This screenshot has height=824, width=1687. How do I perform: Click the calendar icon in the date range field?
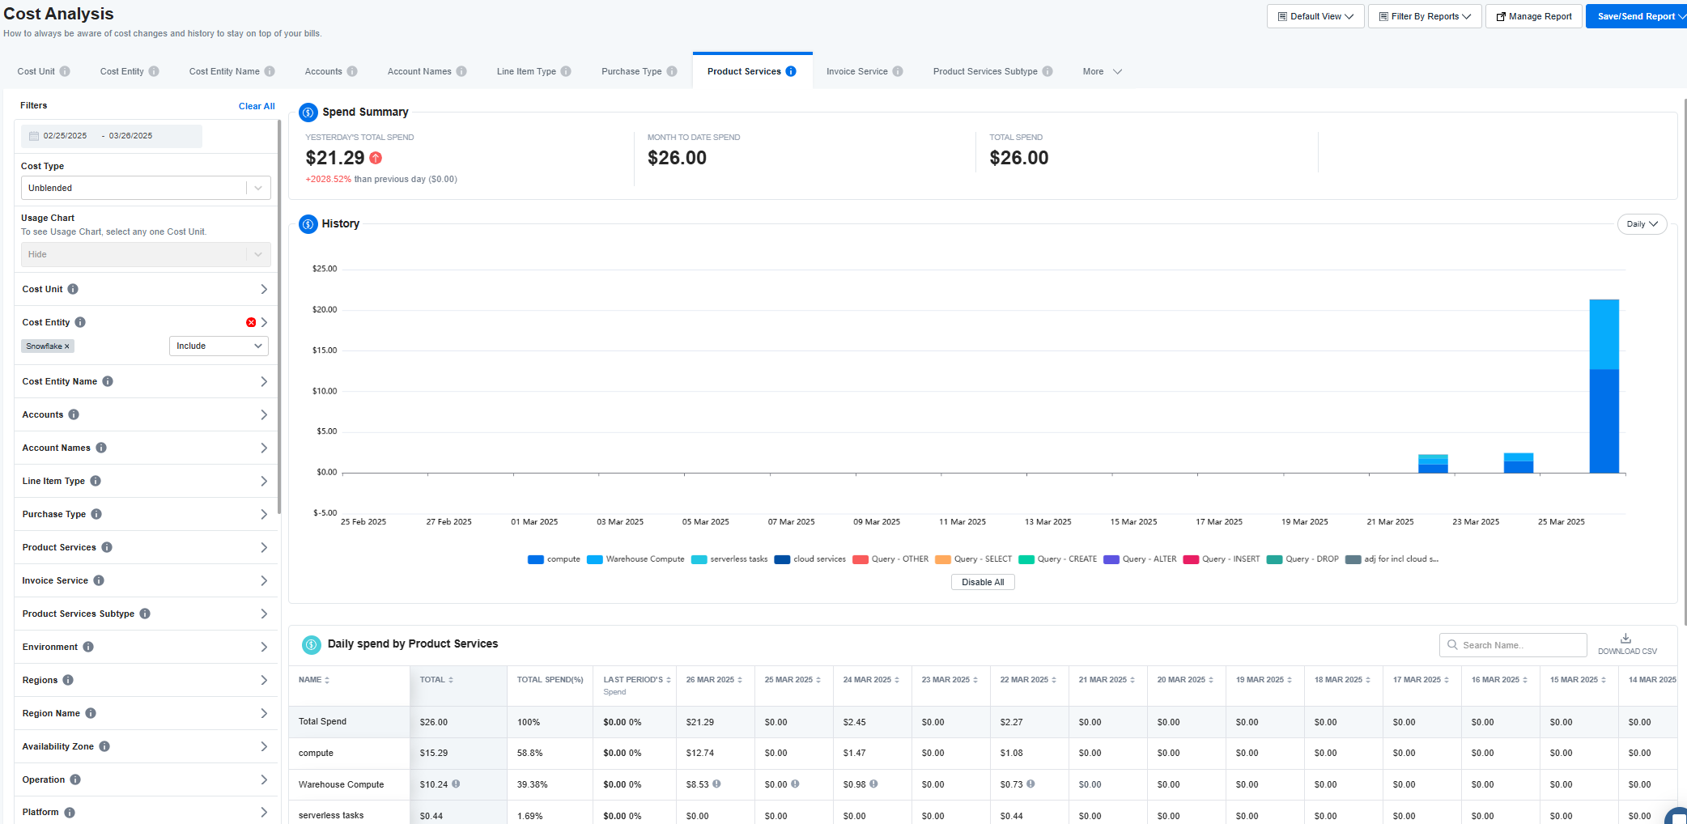(34, 136)
